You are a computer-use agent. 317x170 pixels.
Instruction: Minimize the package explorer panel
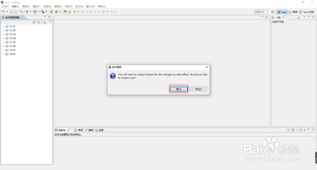[x=45, y=17]
